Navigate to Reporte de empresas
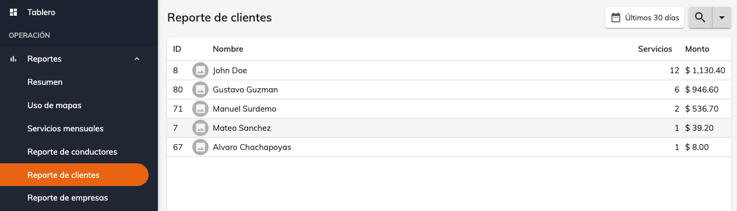This screenshot has width=737, height=211. (68, 198)
